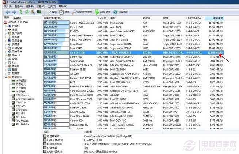Screen dimensions: 239x154
Task: Click the BIOS 更新 toolbar button
Action: coord(102,12)
